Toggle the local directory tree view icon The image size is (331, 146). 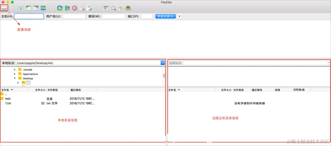(28, 8)
